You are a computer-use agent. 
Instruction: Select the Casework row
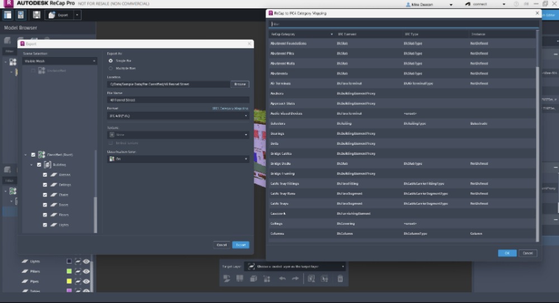tap(402, 214)
